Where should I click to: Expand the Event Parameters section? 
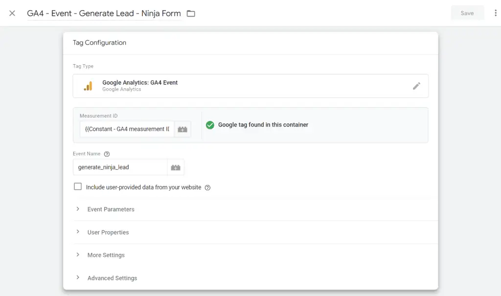tap(111, 209)
